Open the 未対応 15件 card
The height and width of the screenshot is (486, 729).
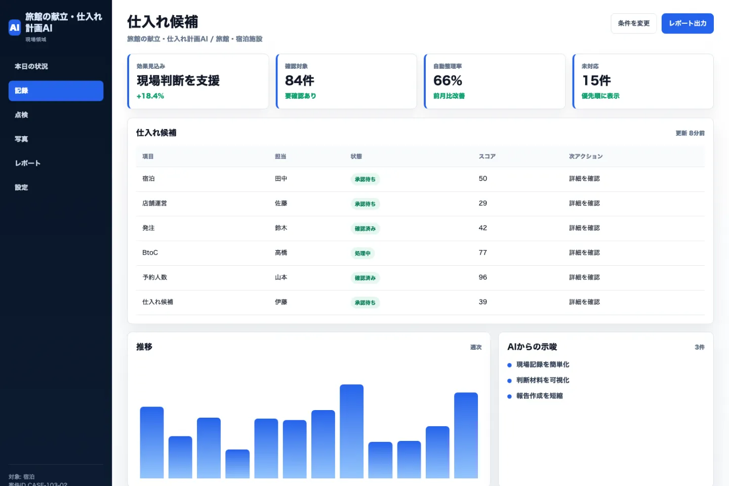pos(643,82)
